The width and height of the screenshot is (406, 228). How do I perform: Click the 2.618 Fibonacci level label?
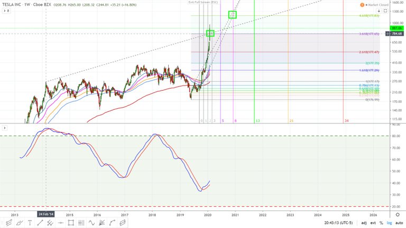point(369,52)
